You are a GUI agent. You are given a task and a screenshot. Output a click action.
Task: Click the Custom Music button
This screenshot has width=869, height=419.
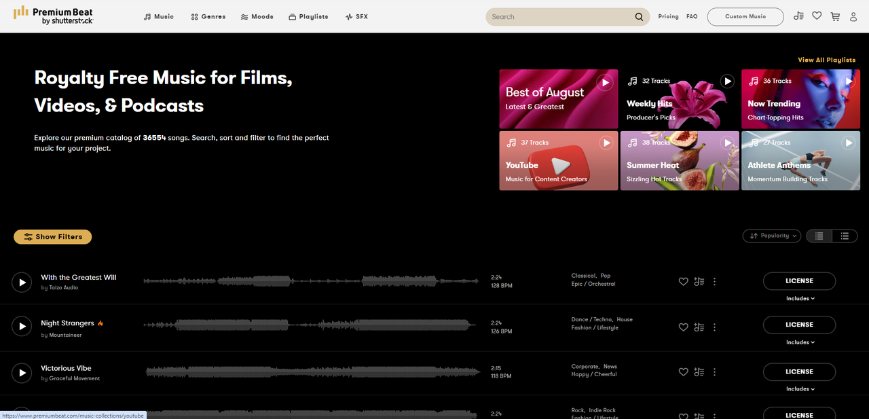point(745,16)
